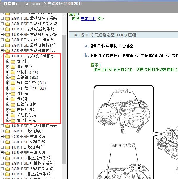Screen dimensions: 178x179
Task: Select the 1UR-FE 燃油系统 tree item
Action: [x=27, y=147]
